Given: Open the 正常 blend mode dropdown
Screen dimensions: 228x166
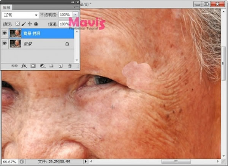Looking at the screenshot, I should point(20,15).
